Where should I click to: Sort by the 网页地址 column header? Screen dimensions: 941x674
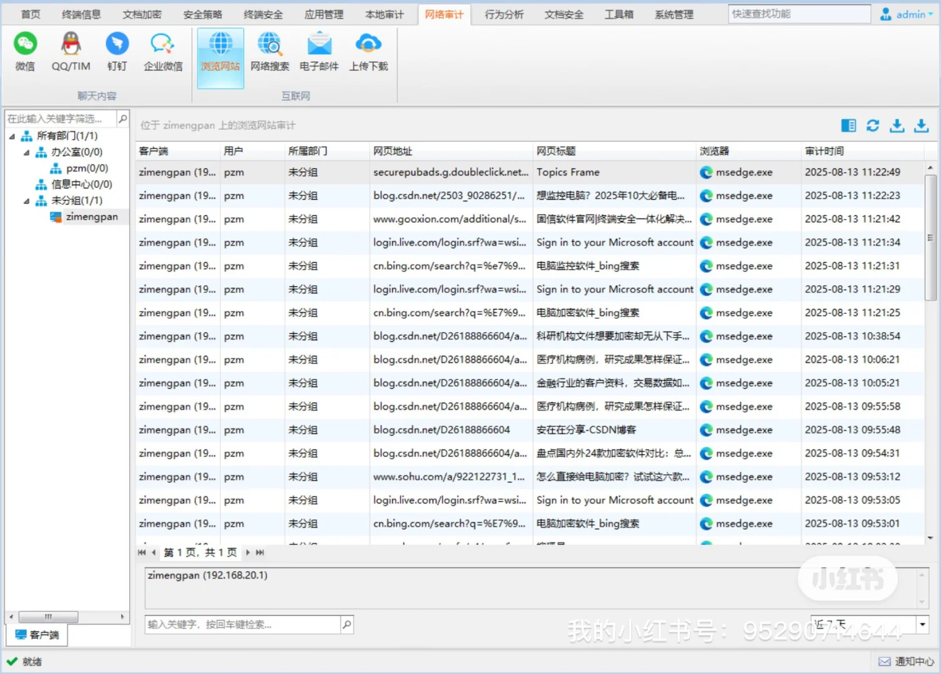point(451,151)
